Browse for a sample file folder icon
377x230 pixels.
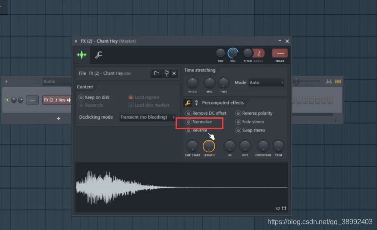(157, 74)
